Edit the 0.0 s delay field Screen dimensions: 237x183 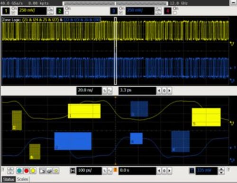[x=137, y=171]
